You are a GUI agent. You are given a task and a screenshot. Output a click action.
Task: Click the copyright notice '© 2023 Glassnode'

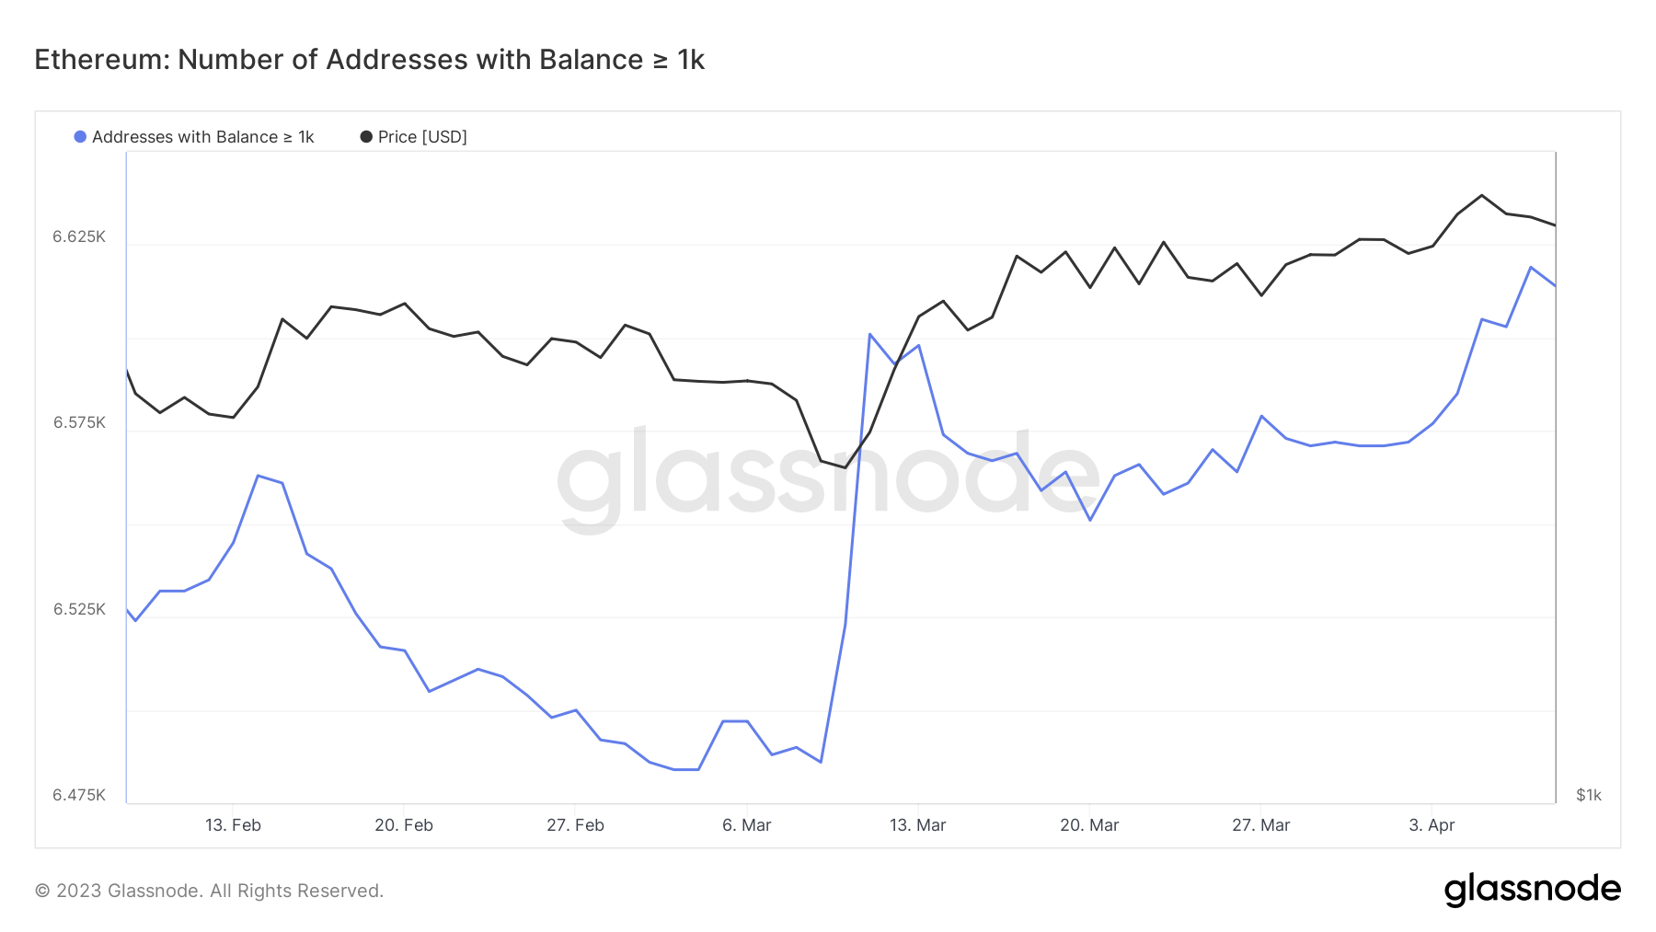[209, 891]
